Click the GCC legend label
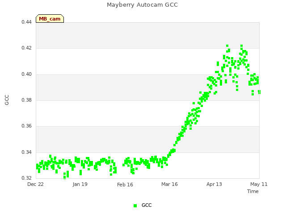Viewport: 286px width, 214px height. pos(147,205)
